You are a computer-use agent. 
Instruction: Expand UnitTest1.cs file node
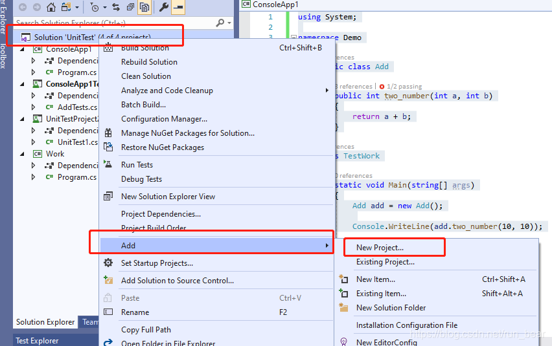click(x=34, y=142)
